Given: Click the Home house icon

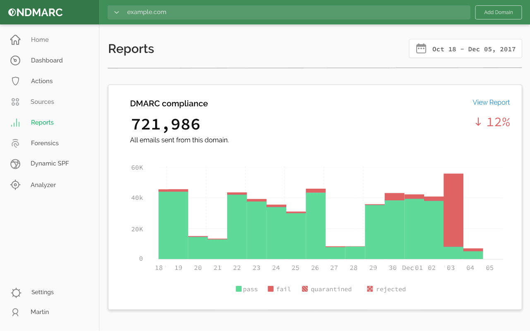Looking at the screenshot, I should click(x=15, y=40).
